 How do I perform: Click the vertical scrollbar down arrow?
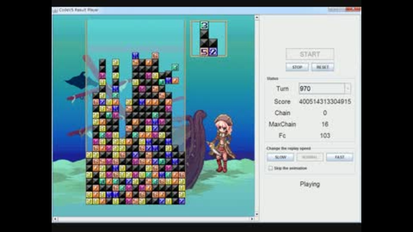click(257, 214)
